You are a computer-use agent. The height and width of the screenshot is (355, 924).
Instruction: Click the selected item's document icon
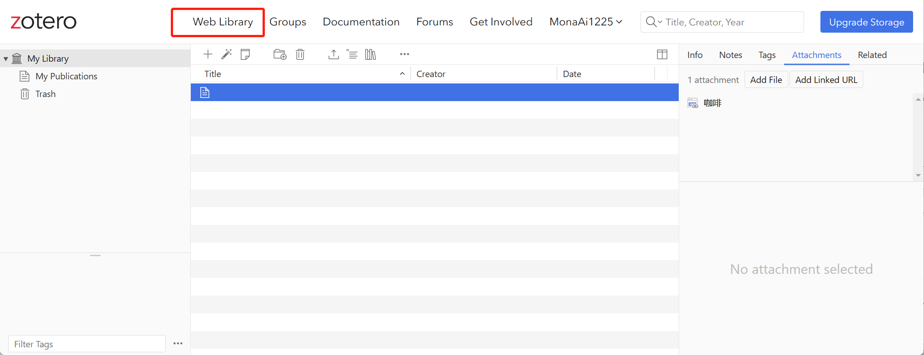(x=205, y=92)
